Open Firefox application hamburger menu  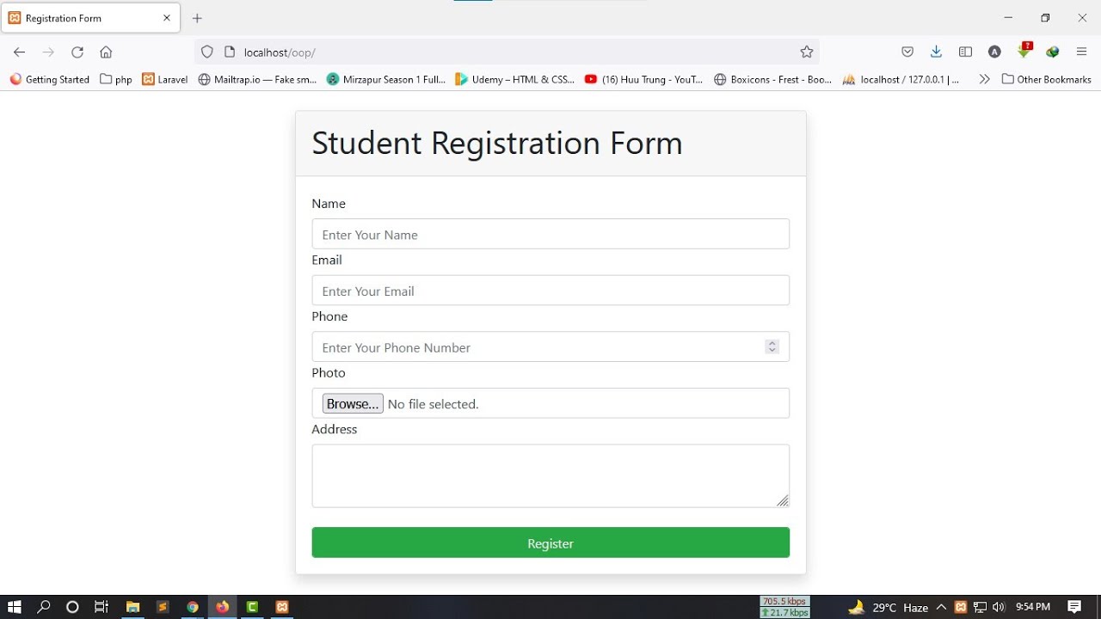point(1081,52)
